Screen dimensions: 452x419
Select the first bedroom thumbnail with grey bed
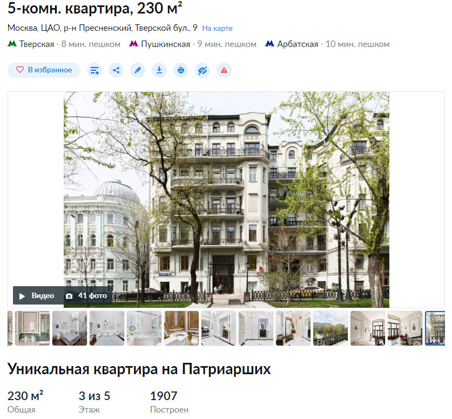tap(70, 328)
